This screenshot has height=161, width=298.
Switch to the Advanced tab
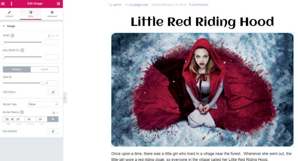point(52,14)
